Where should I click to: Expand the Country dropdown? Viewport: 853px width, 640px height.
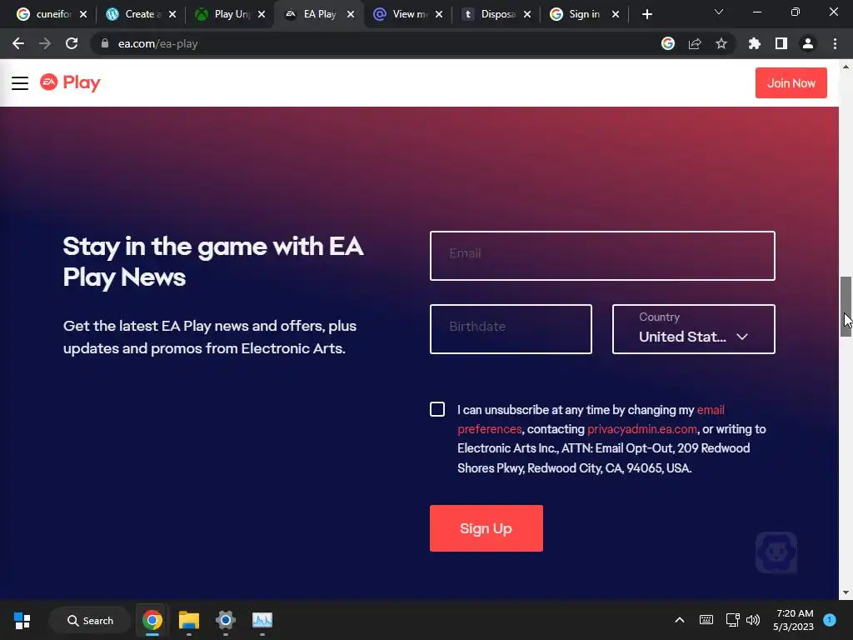pyautogui.click(x=694, y=329)
